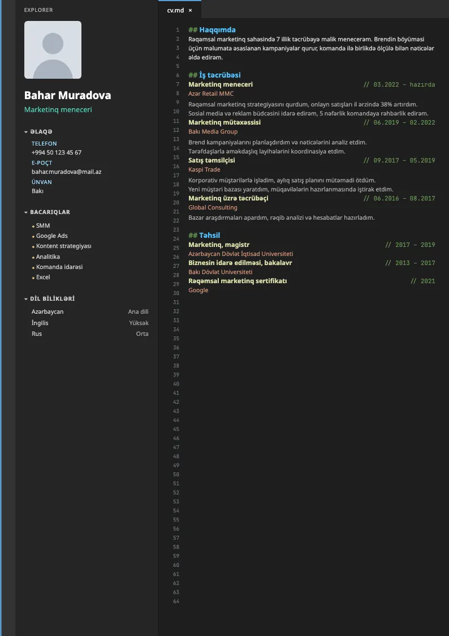The image size is (449, 636).
Task: Collapse the DİL BİLİKLƏRİ section chevron
Action: click(26, 299)
